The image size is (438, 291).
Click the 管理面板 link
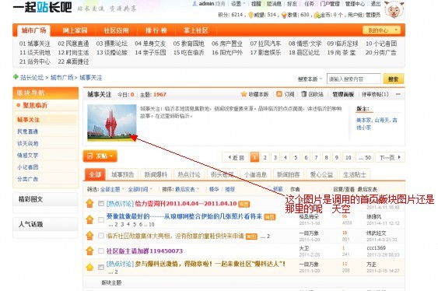point(343,94)
